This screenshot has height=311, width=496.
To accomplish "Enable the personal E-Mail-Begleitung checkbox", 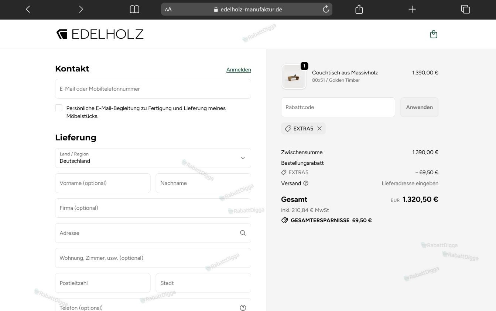I will point(59,108).
